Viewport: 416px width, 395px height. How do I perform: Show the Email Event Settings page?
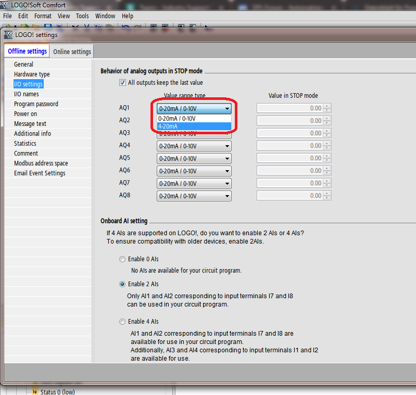(x=40, y=173)
